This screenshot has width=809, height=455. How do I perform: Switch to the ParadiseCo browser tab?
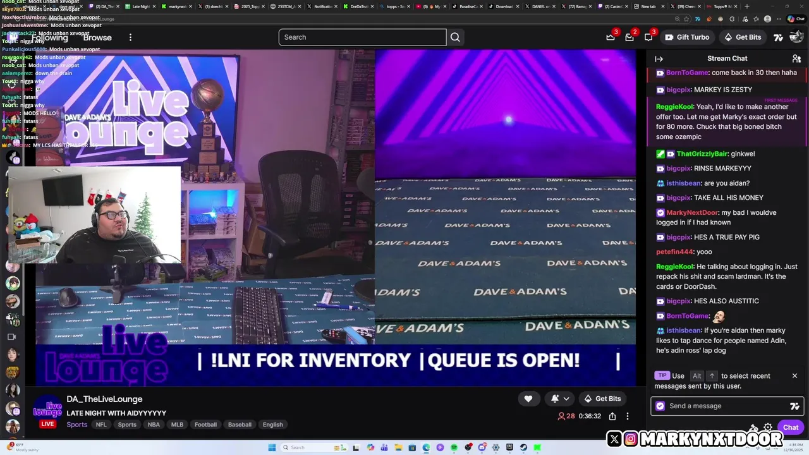point(468,6)
